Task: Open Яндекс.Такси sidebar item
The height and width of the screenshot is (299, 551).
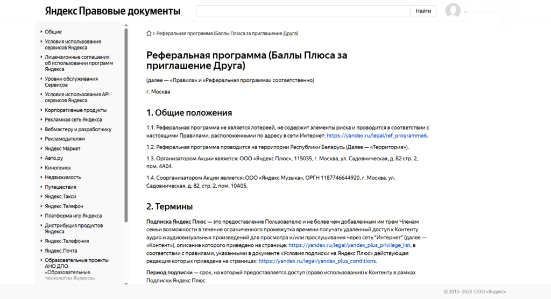Action: 60,196
